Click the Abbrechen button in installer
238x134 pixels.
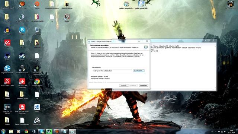[144, 86]
